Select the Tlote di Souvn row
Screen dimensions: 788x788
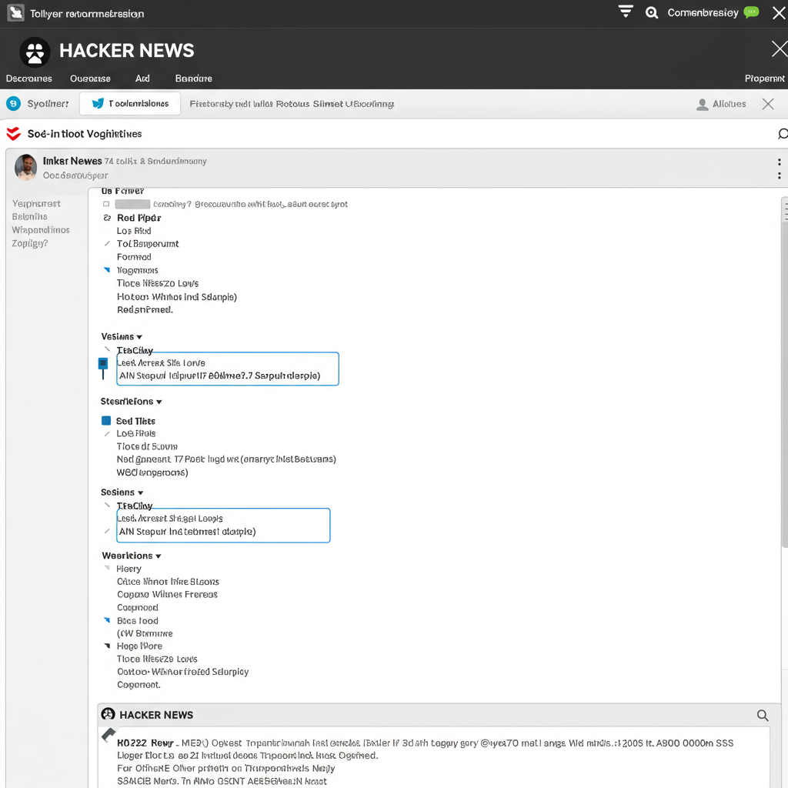pos(147,446)
